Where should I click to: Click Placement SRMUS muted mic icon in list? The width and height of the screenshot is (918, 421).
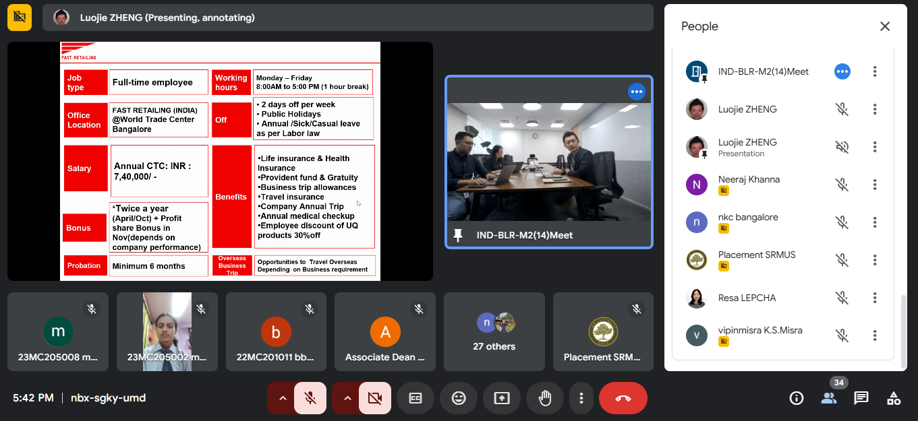(x=842, y=260)
